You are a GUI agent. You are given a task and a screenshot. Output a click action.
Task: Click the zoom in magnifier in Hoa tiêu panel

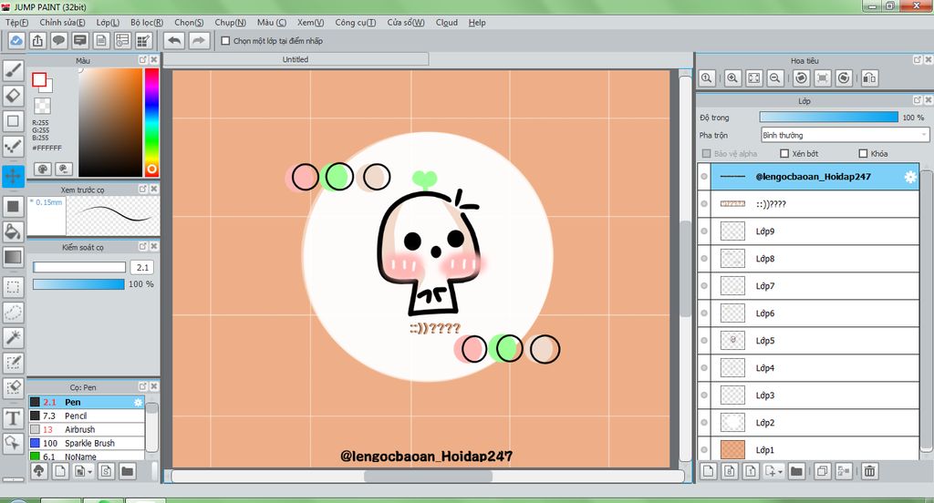732,78
